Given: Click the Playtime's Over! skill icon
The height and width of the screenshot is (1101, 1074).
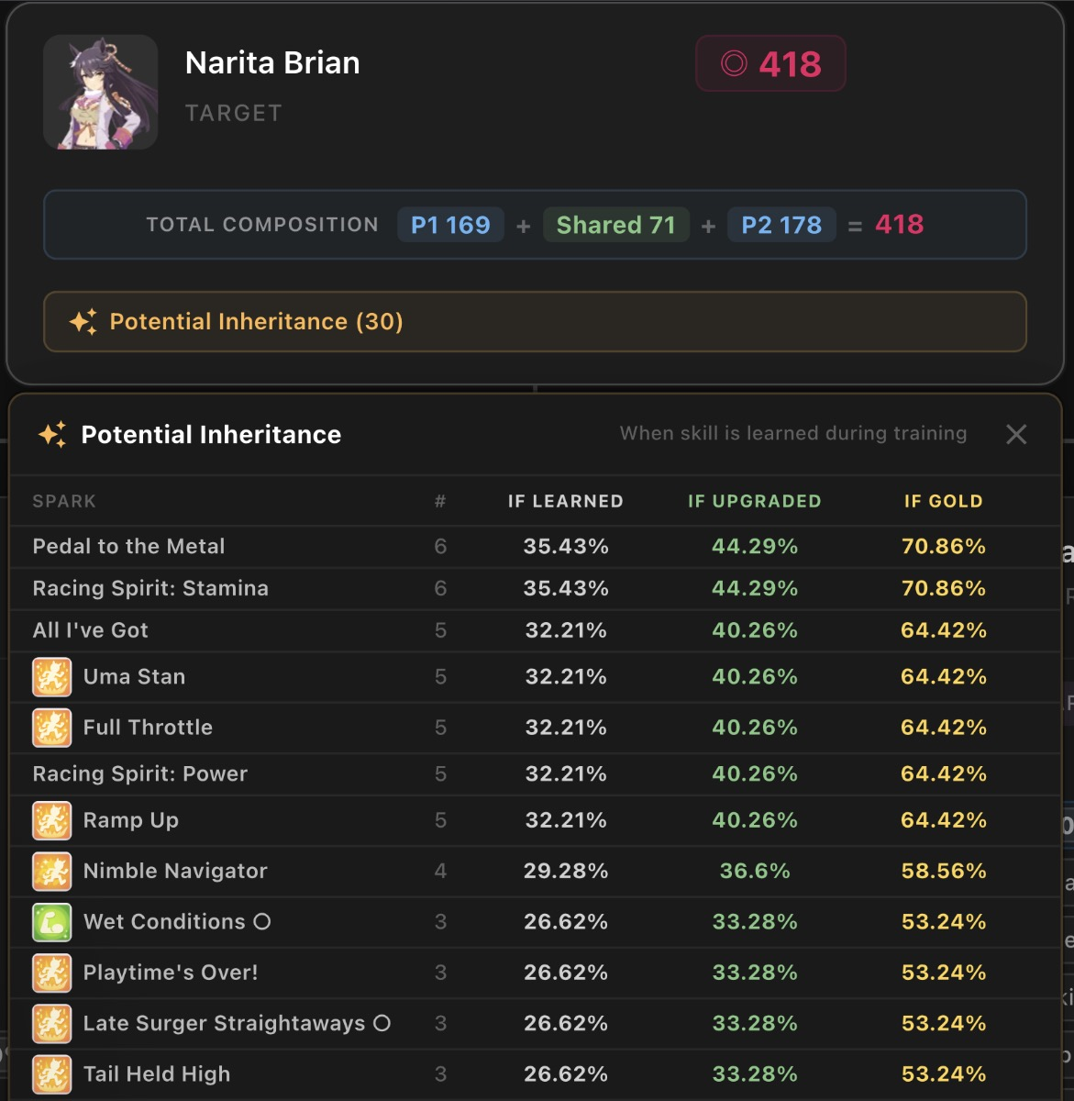Looking at the screenshot, I should [x=52, y=973].
